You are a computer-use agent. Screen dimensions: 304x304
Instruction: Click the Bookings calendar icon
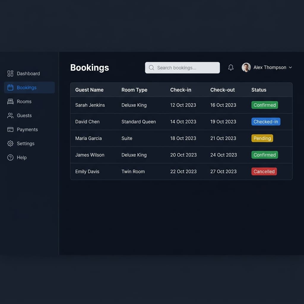[x=10, y=88]
